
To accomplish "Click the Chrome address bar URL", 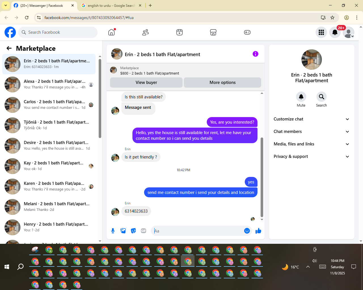I will click(x=89, y=18).
